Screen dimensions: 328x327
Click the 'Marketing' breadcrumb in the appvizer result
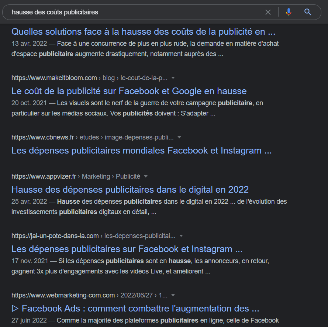[x=96, y=176]
